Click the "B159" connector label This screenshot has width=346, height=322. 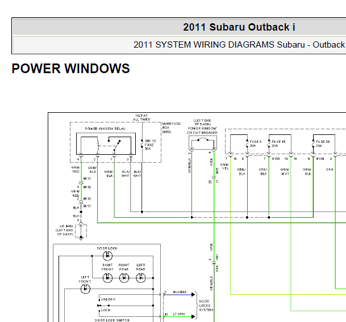click(x=320, y=159)
